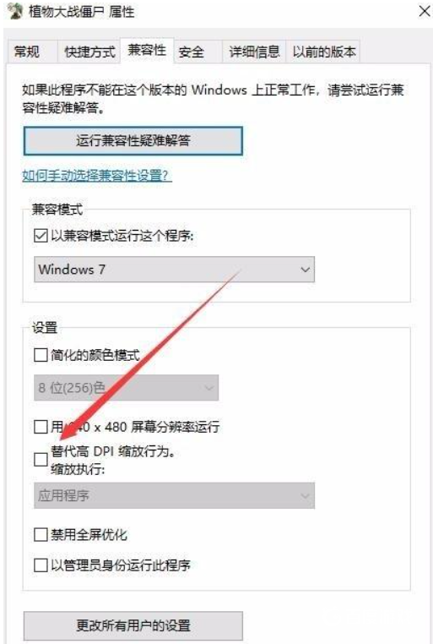Screen dimensions: 433x644
Task: Switch to the 常规 tab
Action: [x=27, y=52]
